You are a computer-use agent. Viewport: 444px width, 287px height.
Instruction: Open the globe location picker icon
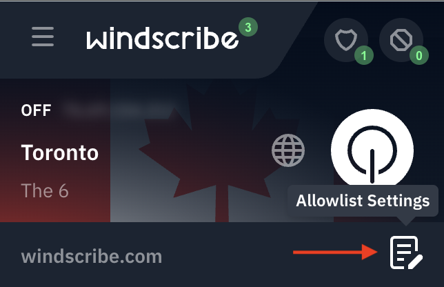tap(288, 150)
